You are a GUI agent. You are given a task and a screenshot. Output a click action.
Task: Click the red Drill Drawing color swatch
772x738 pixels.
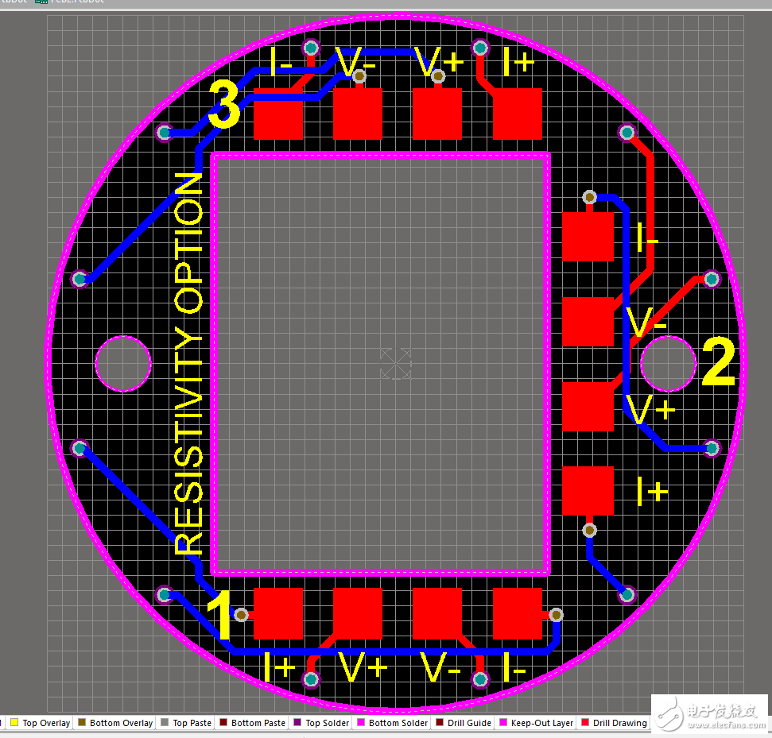[x=585, y=722]
